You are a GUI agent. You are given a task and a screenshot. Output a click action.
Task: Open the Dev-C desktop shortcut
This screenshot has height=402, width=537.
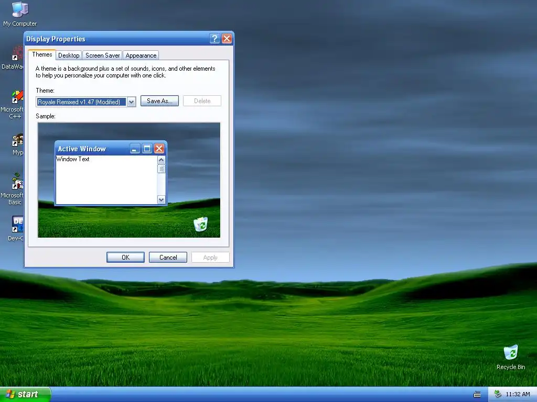tap(16, 228)
